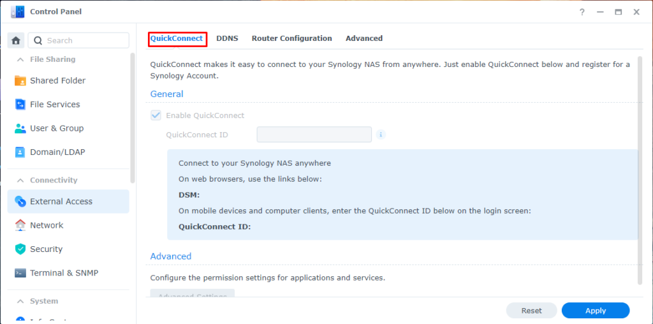Collapse the Connectivity section
653x324 pixels.
point(20,180)
